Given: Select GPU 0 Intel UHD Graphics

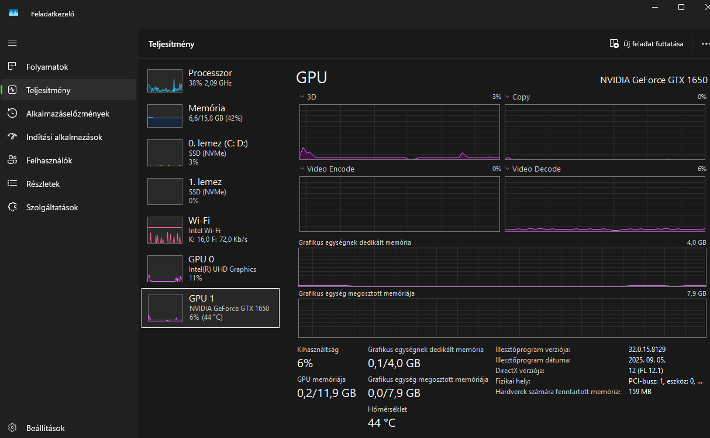Looking at the screenshot, I should point(211,268).
